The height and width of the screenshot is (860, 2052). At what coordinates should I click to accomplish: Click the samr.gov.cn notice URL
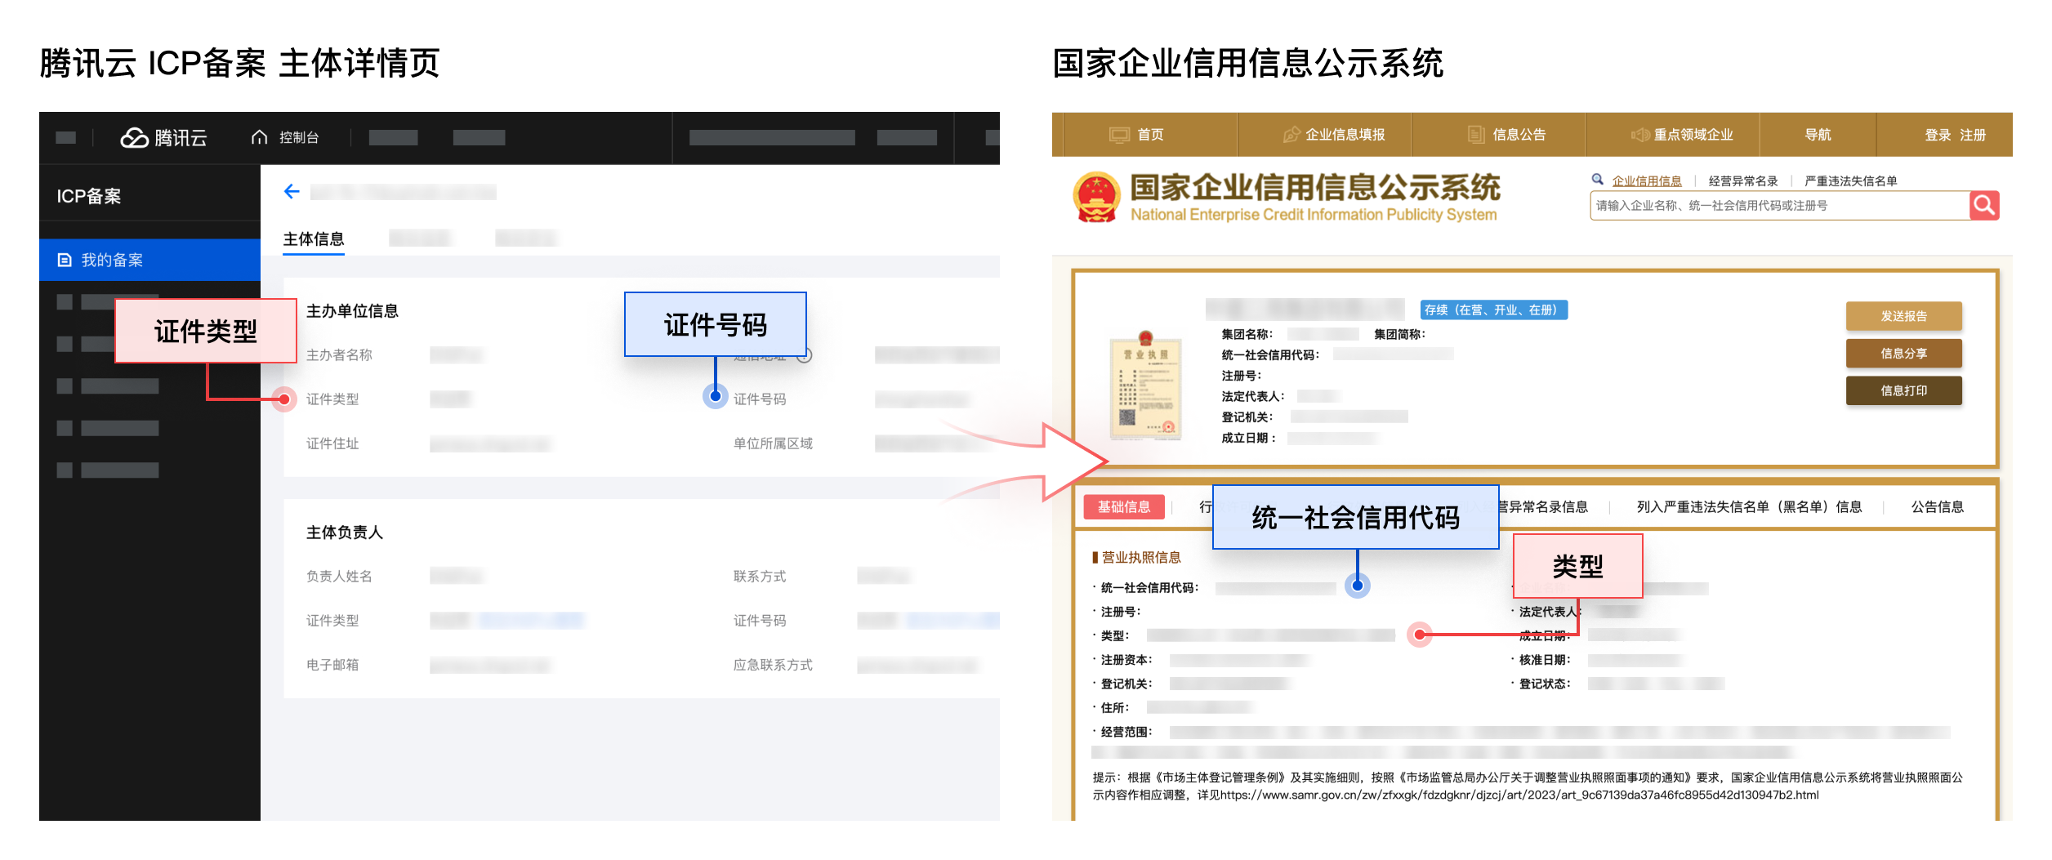point(1519,795)
